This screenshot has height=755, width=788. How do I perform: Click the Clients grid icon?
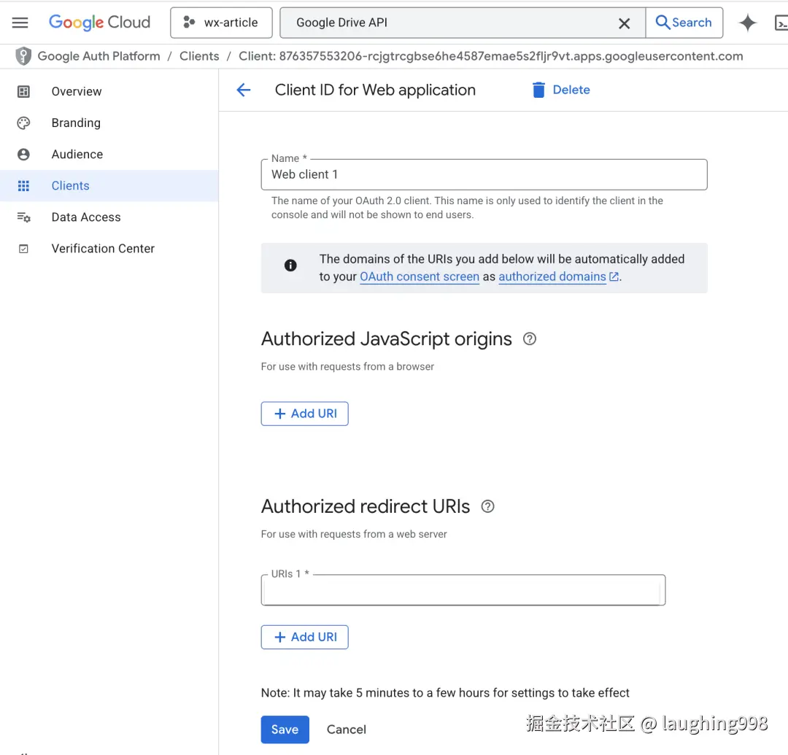click(23, 186)
